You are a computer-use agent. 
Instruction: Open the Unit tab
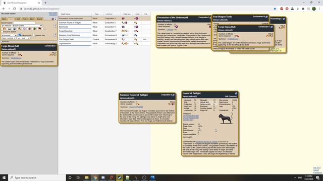(x=18, y=19)
